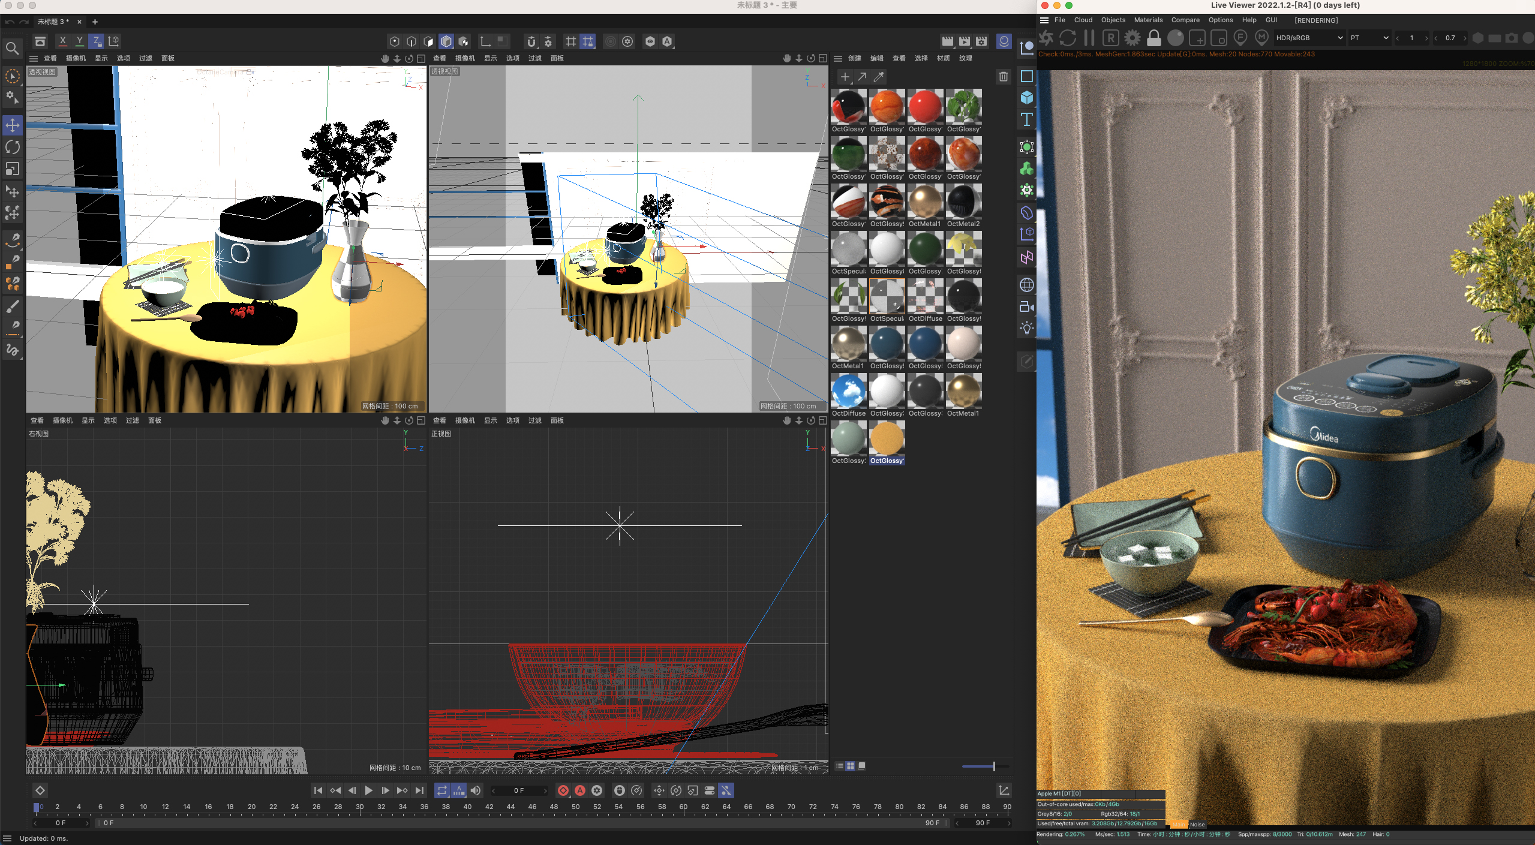Open the PT kernel dropdown
Screen dimensions: 1535x845
1369,38
